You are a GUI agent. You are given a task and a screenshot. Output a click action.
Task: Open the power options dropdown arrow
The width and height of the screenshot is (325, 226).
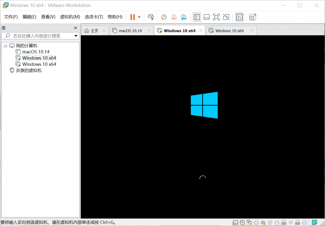click(139, 17)
